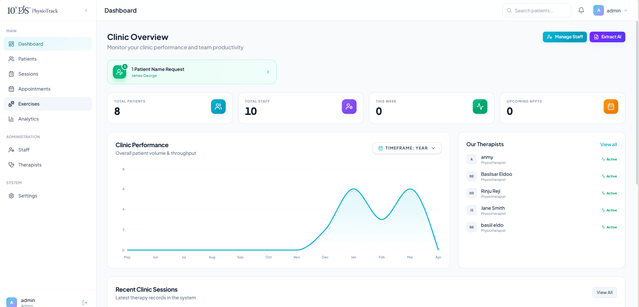The width and height of the screenshot is (639, 307).
Task: Select the Exercises sidebar icon
Action: click(x=12, y=104)
